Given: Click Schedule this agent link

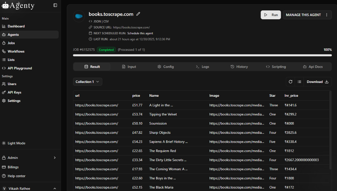Looking at the screenshot, I should tap(140, 33).
